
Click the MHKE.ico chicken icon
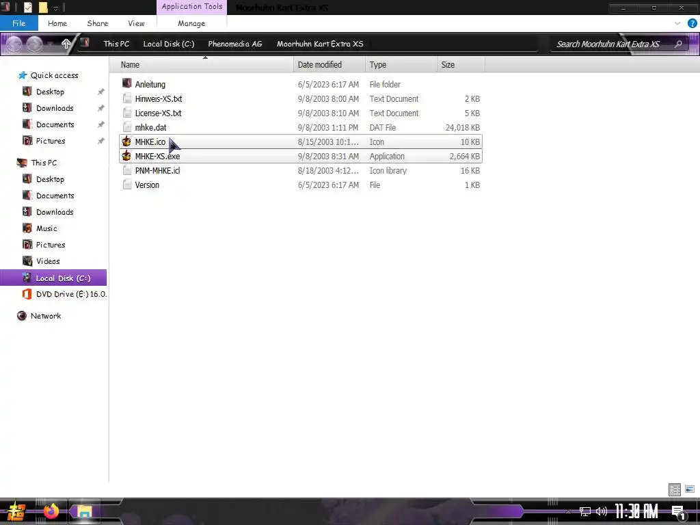pyautogui.click(x=126, y=142)
